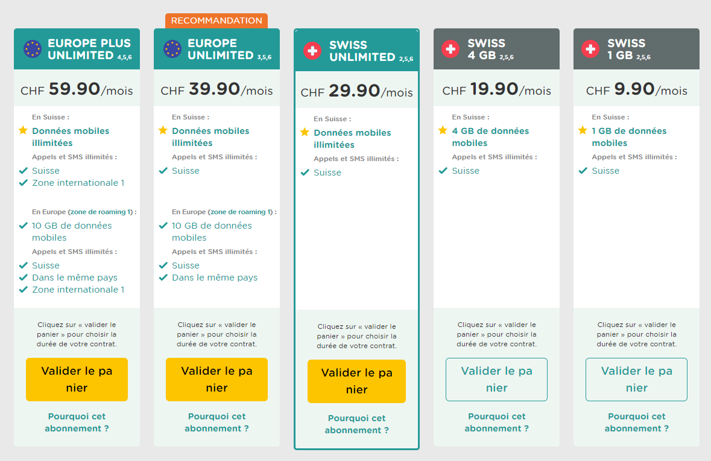
Task: Validate the cart for Europe Plus Unlimited
Action: pyautogui.click(x=77, y=380)
